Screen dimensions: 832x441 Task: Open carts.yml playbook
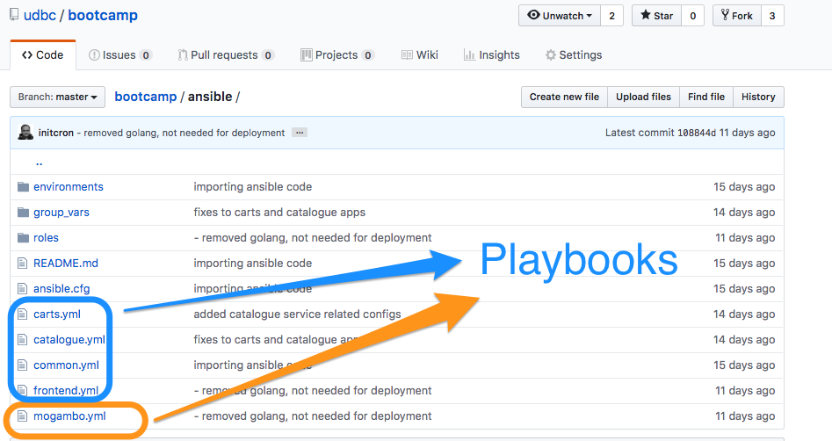pos(57,314)
